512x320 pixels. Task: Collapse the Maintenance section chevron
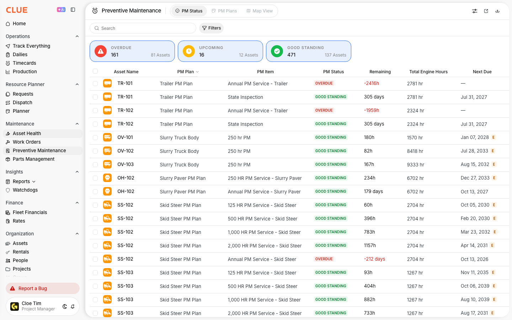click(77, 124)
